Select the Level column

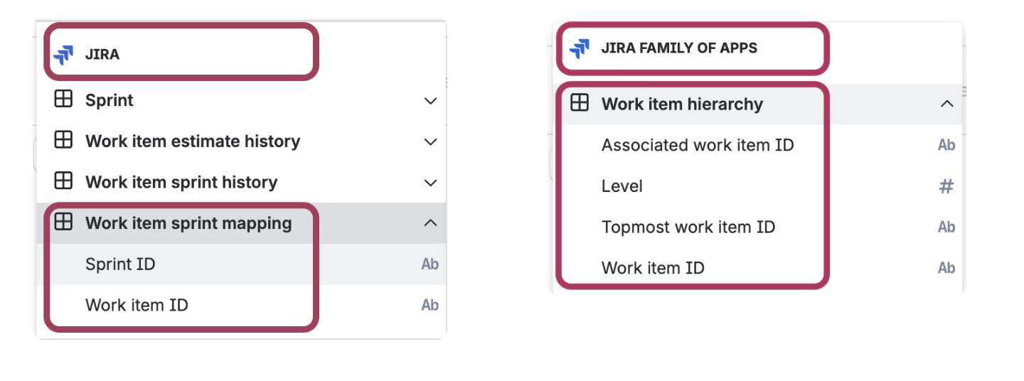pos(757,187)
